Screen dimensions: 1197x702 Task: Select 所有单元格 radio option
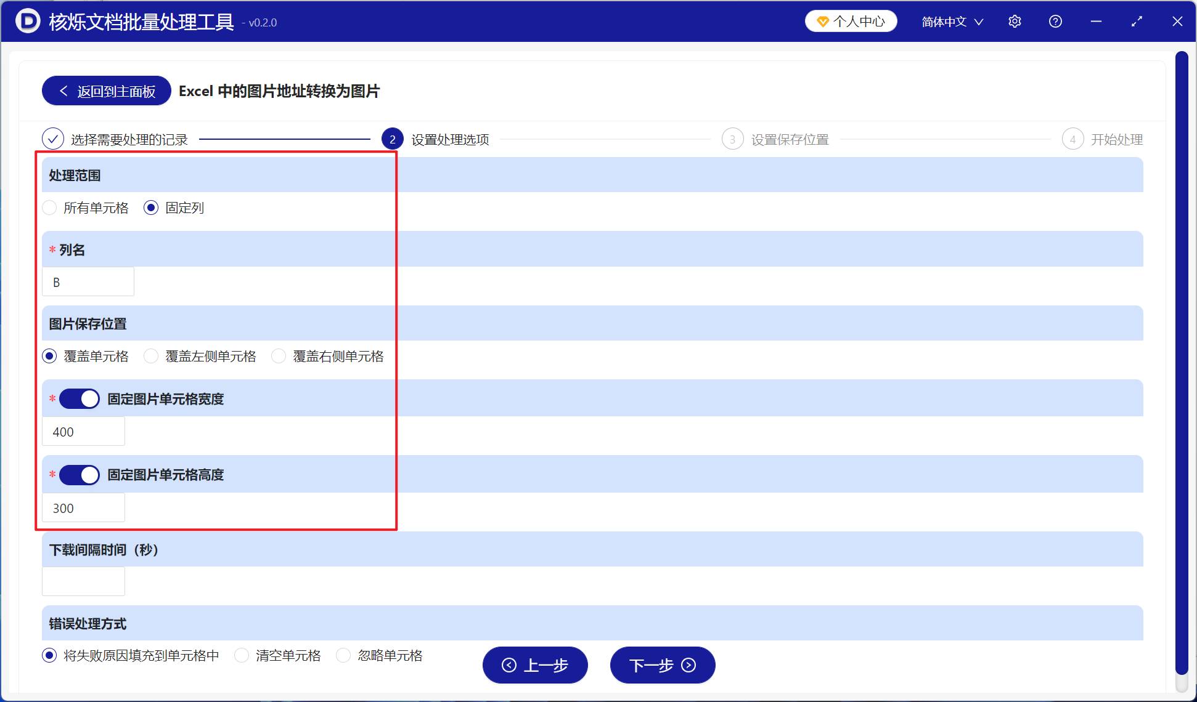pos(86,208)
